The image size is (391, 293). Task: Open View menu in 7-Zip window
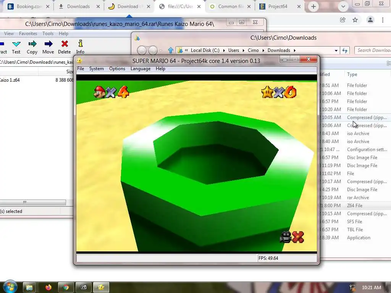[9, 34]
